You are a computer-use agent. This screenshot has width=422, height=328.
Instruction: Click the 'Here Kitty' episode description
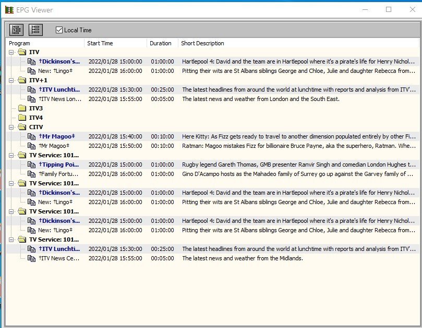coord(299,136)
